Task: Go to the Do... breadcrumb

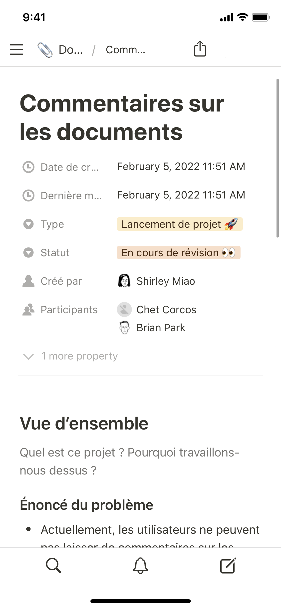Action: (x=71, y=50)
